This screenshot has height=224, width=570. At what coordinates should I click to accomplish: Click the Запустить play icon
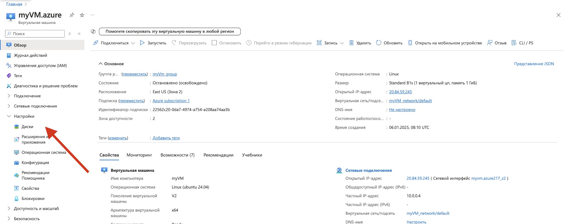(x=142, y=43)
